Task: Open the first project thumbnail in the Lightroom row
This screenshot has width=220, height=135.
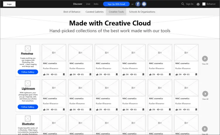Action: tap(54, 88)
